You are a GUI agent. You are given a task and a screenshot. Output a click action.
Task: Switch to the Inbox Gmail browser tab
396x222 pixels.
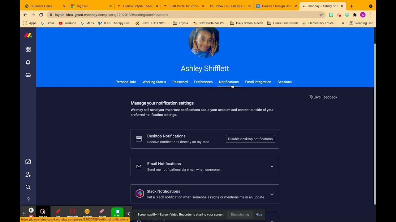tap(230, 6)
